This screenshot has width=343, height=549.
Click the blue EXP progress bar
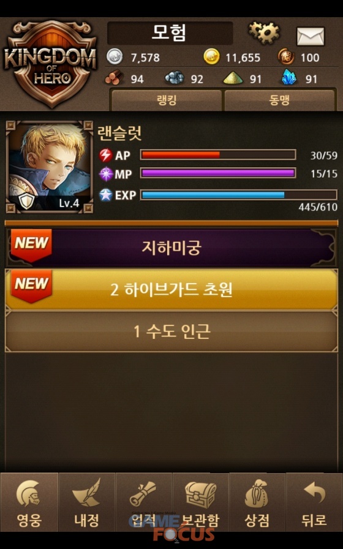[239, 195]
